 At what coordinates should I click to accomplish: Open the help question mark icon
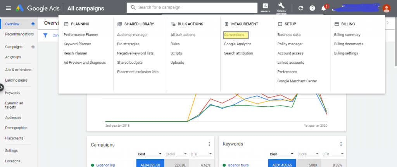coord(312,8)
